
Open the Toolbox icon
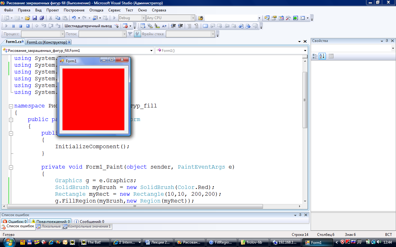coord(288,18)
